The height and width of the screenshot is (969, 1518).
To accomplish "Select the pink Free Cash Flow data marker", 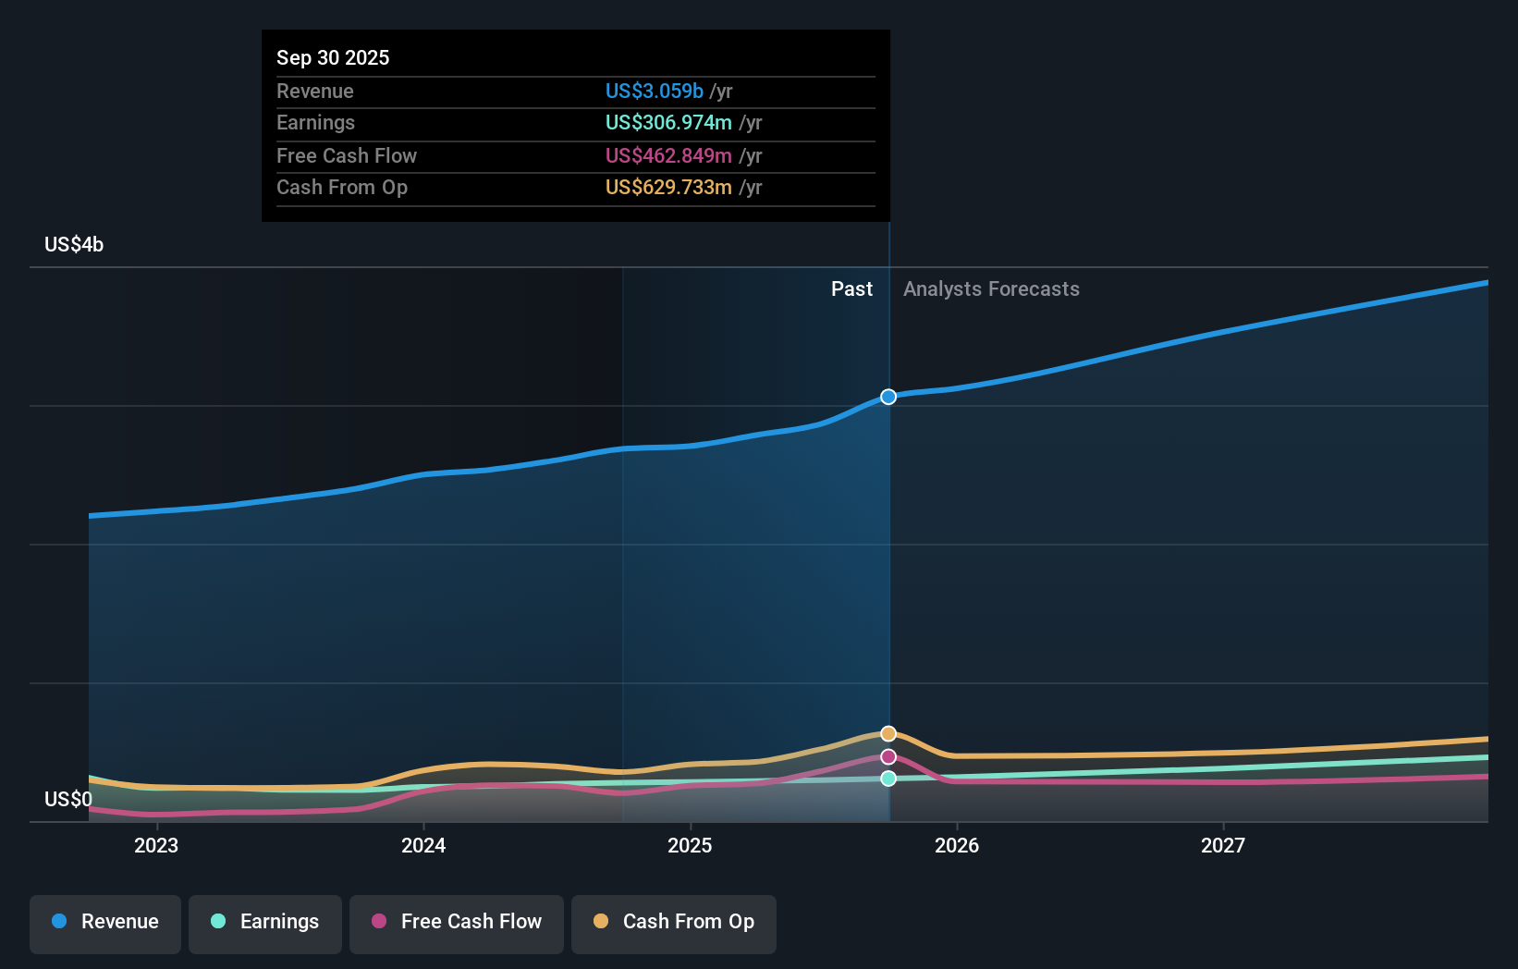I will tap(888, 756).
